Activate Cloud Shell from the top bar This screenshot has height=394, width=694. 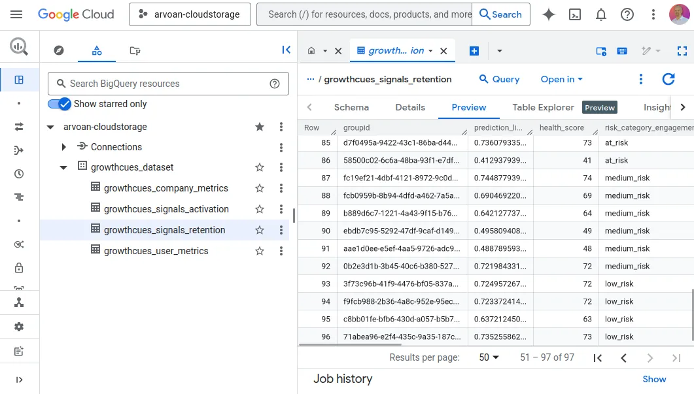pos(575,14)
